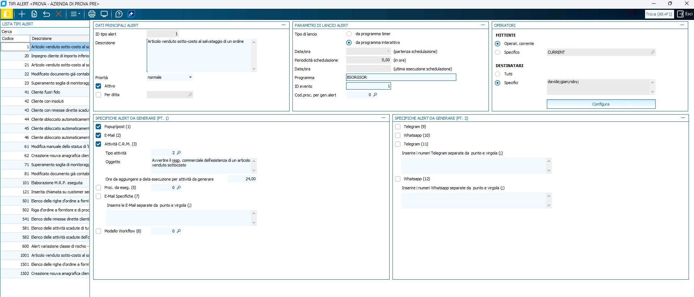Viewport: 694px width, 297px height.
Task: Delete the alert with the orange X icon
Action: (x=59, y=14)
